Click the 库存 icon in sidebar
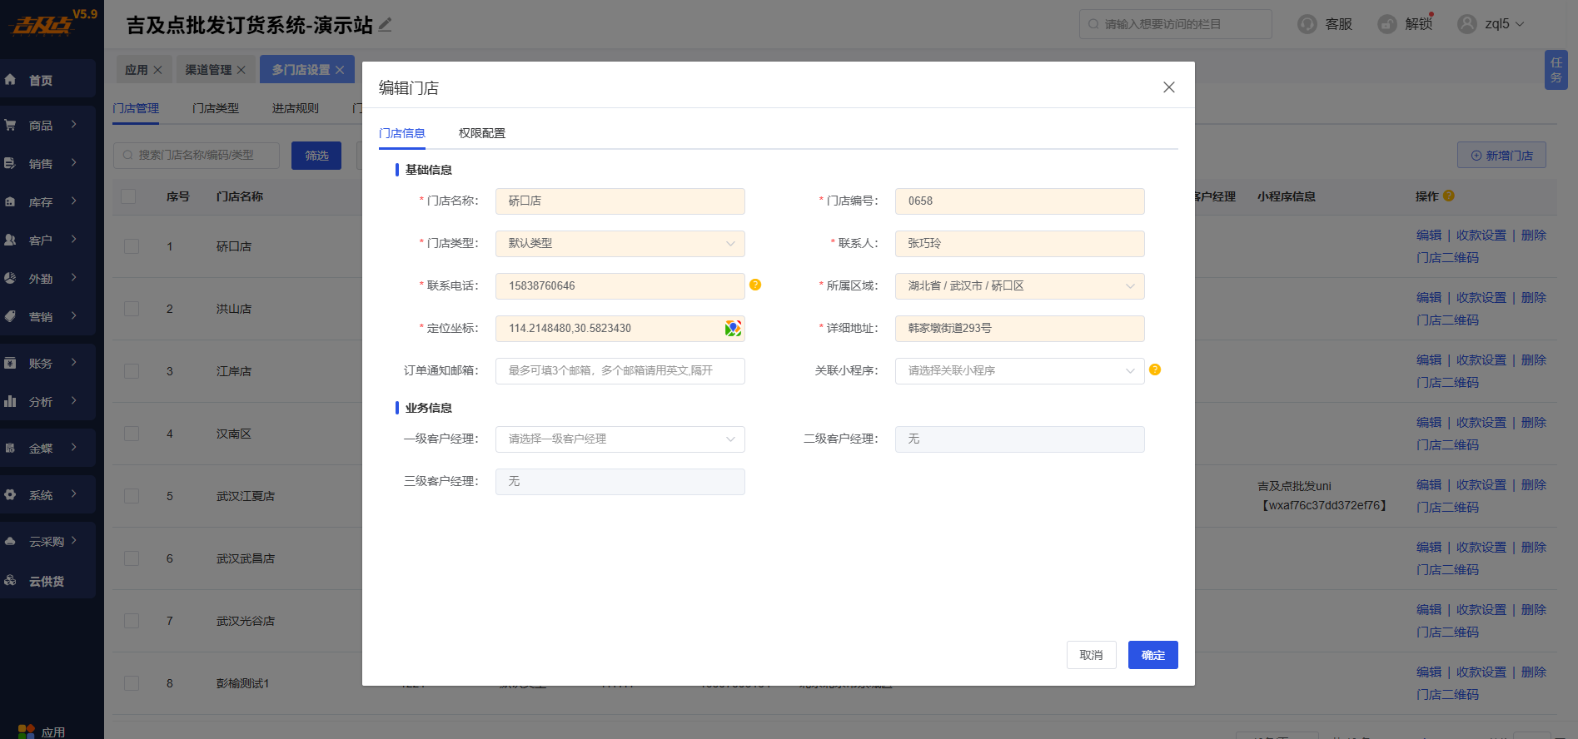 pyautogui.click(x=11, y=201)
